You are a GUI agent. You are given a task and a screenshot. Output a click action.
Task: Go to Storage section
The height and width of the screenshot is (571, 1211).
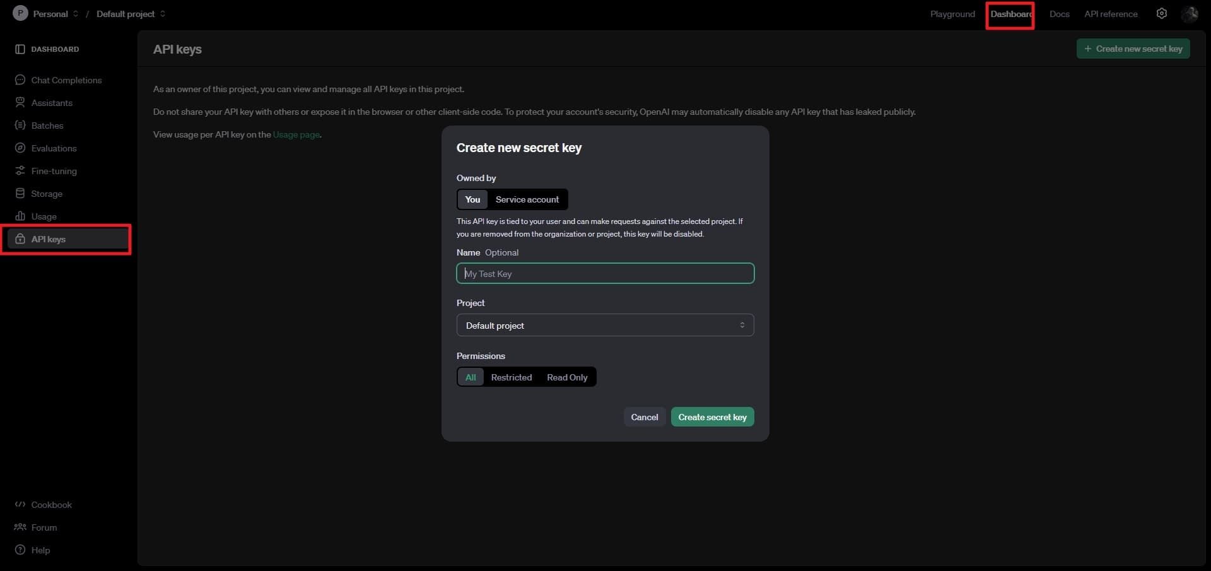[x=47, y=194]
